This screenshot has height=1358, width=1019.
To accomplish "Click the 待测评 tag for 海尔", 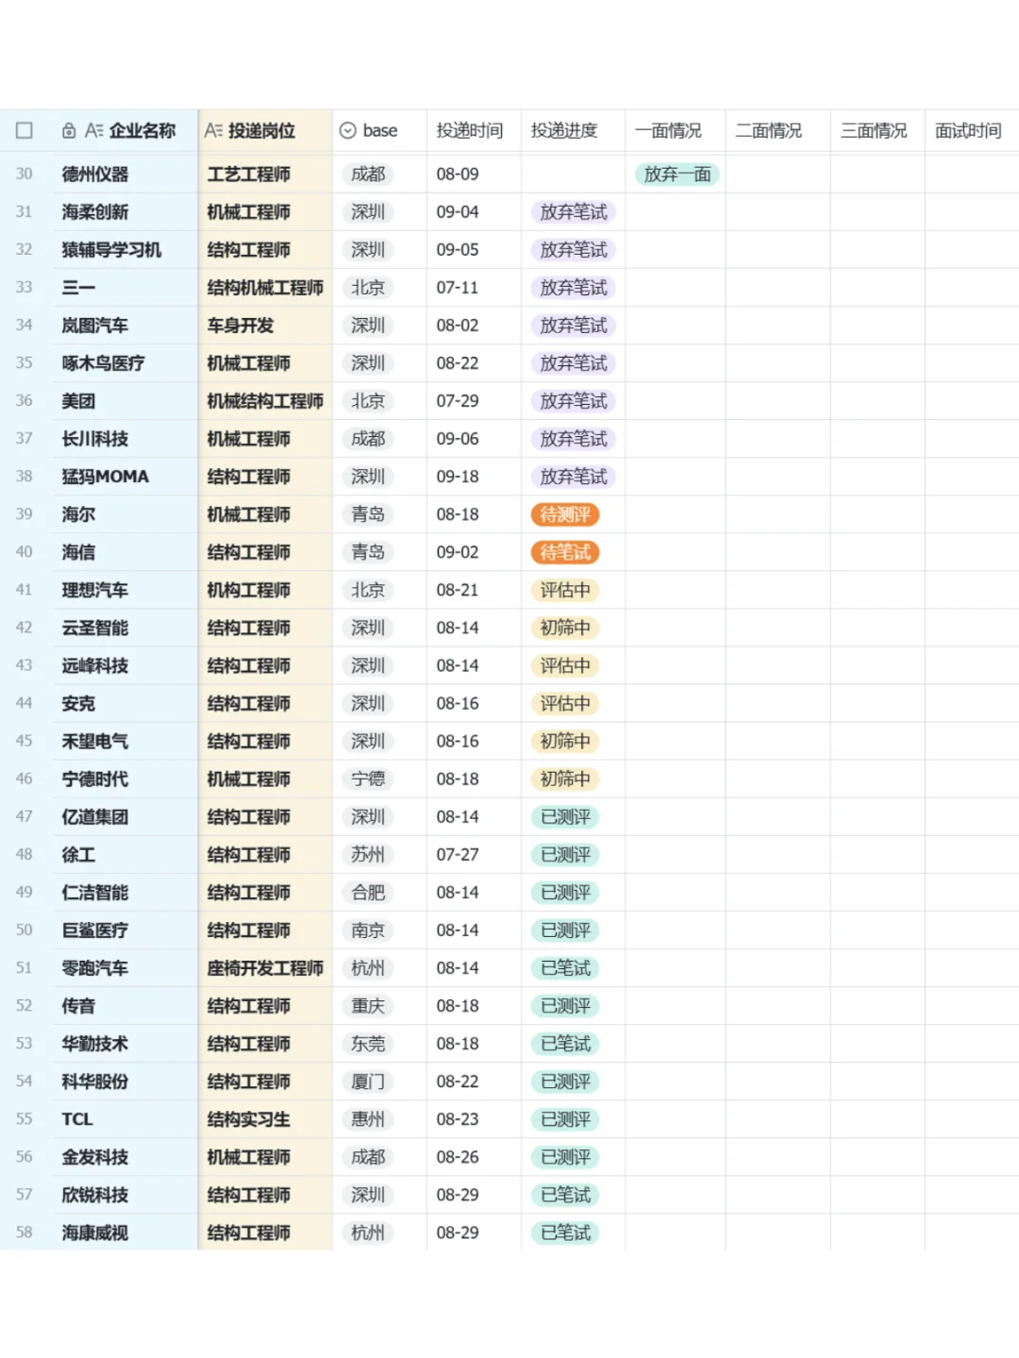I will [x=565, y=514].
